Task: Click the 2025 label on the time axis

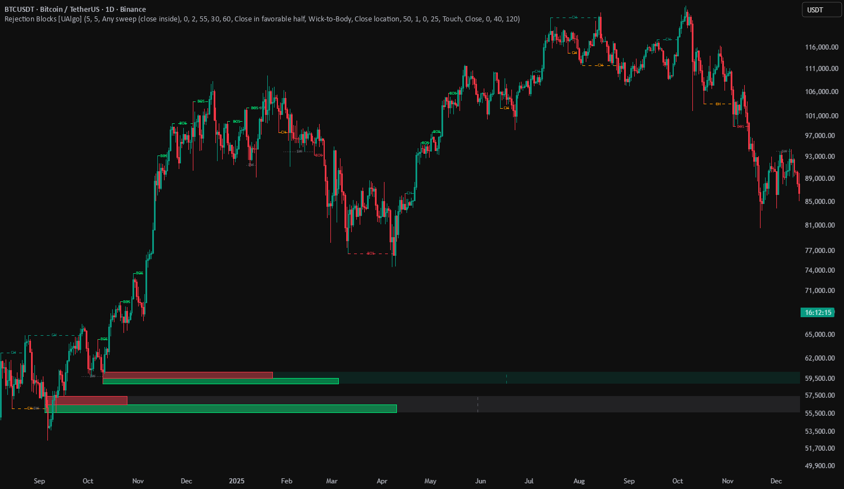Action: coord(237,481)
